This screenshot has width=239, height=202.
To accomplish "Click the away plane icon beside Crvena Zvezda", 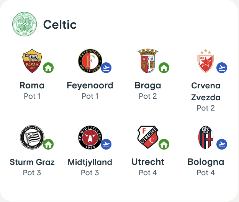I will tap(222, 68).
